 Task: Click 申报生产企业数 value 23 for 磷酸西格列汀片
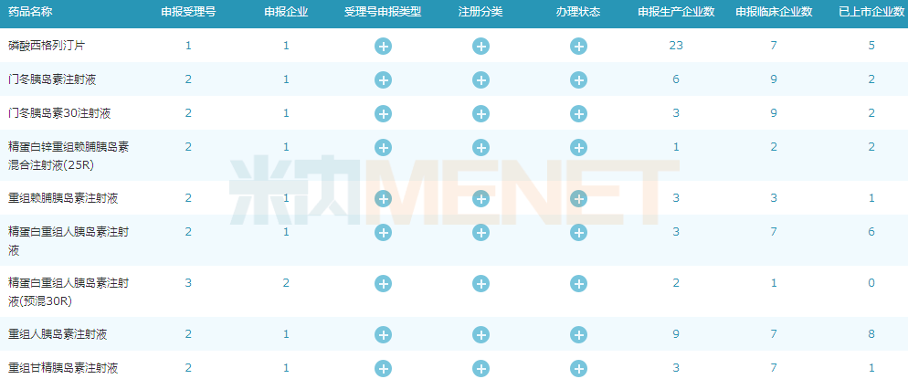(676, 45)
